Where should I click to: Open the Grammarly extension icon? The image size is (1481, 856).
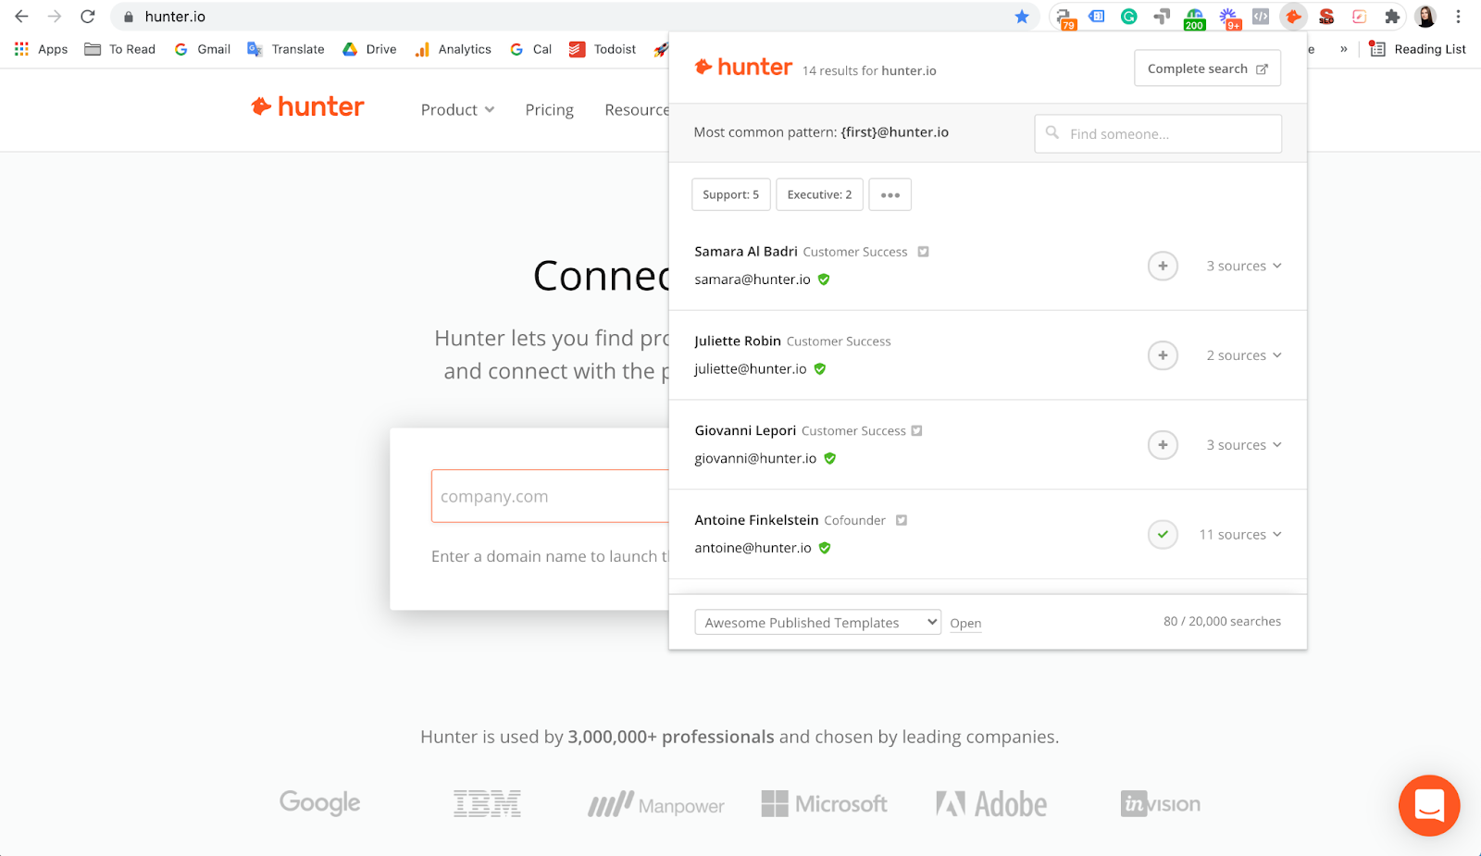tap(1129, 17)
